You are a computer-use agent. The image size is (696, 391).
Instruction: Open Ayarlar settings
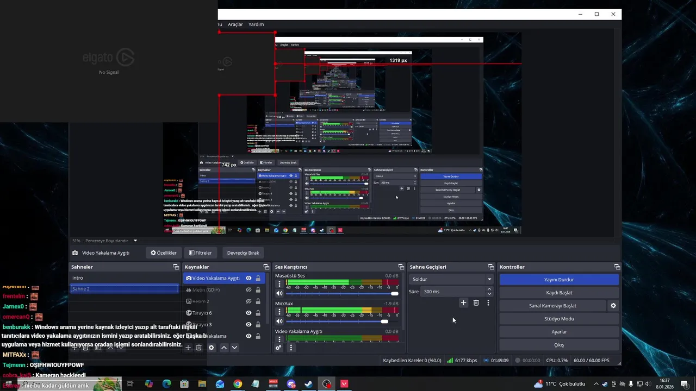point(559,332)
